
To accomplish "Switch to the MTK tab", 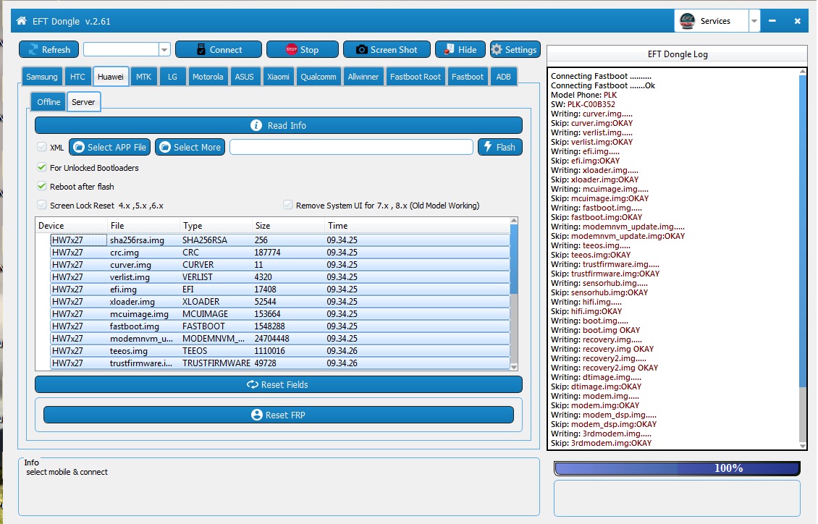I will point(143,77).
